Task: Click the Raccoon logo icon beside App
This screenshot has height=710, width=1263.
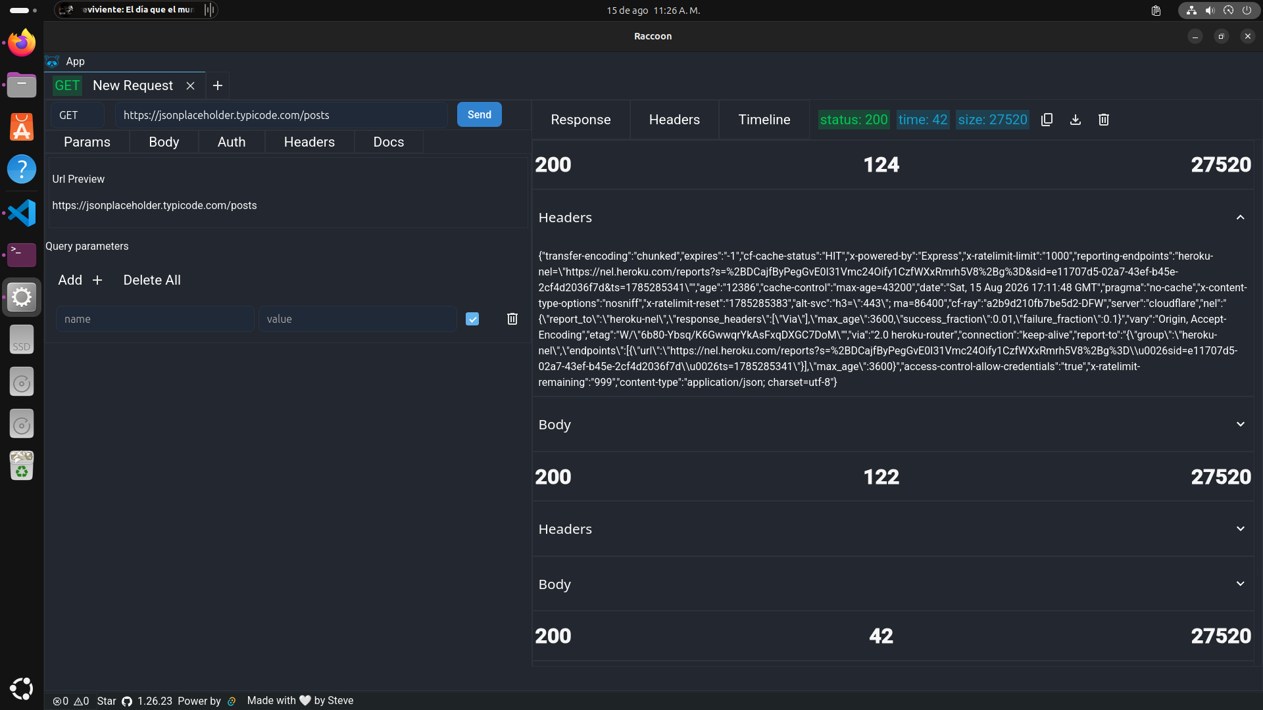Action: click(x=53, y=61)
